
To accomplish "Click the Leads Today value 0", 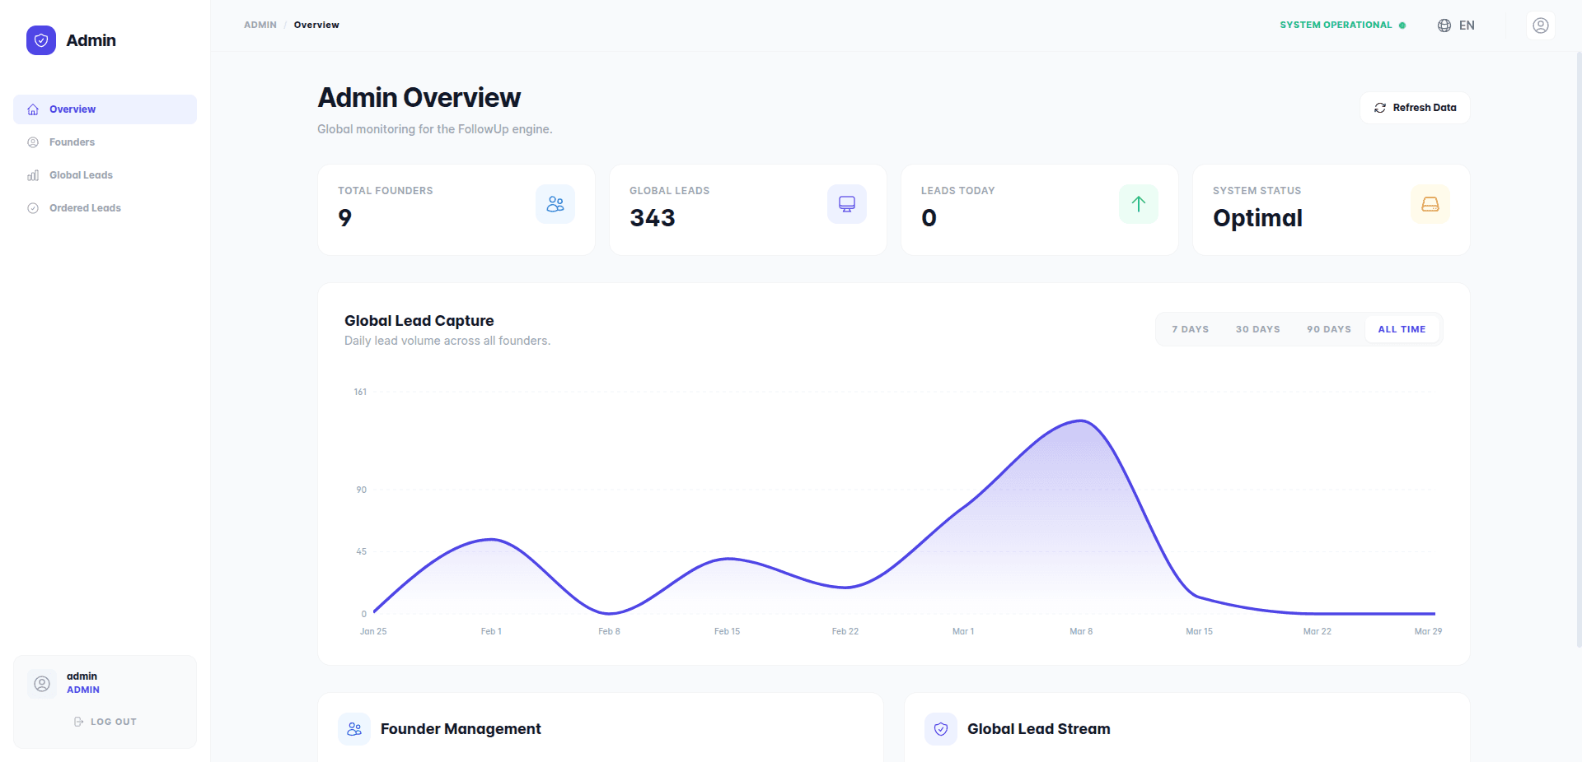I will pos(929,218).
